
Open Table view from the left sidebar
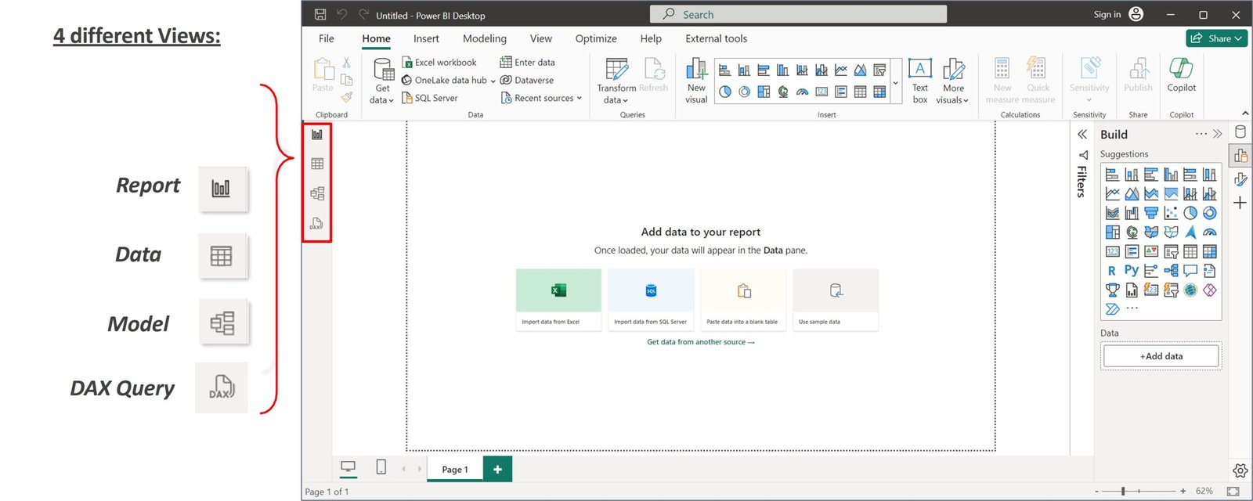click(x=317, y=164)
